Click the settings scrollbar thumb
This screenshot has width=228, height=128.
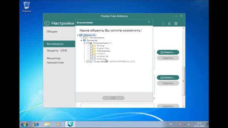coord(184,81)
